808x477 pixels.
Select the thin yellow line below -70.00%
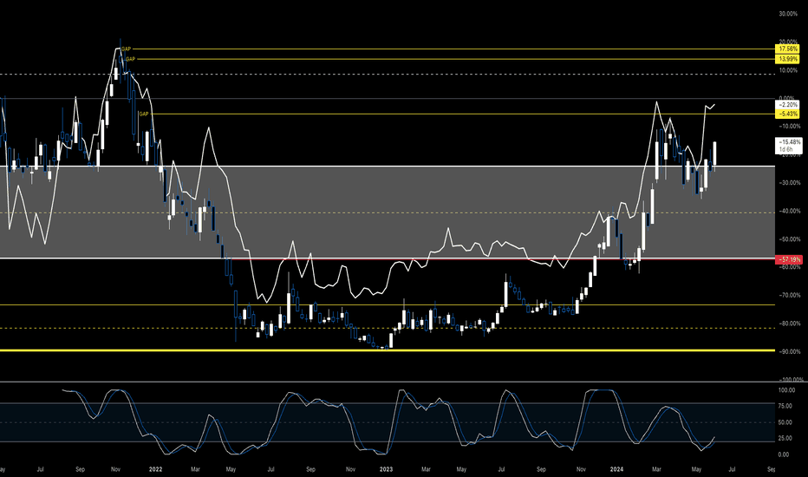(x=388, y=304)
